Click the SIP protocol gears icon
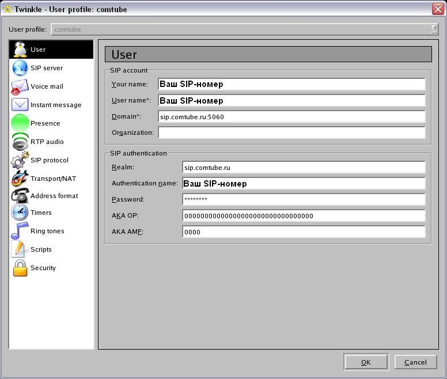This screenshot has height=379, width=447. [20, 160]
